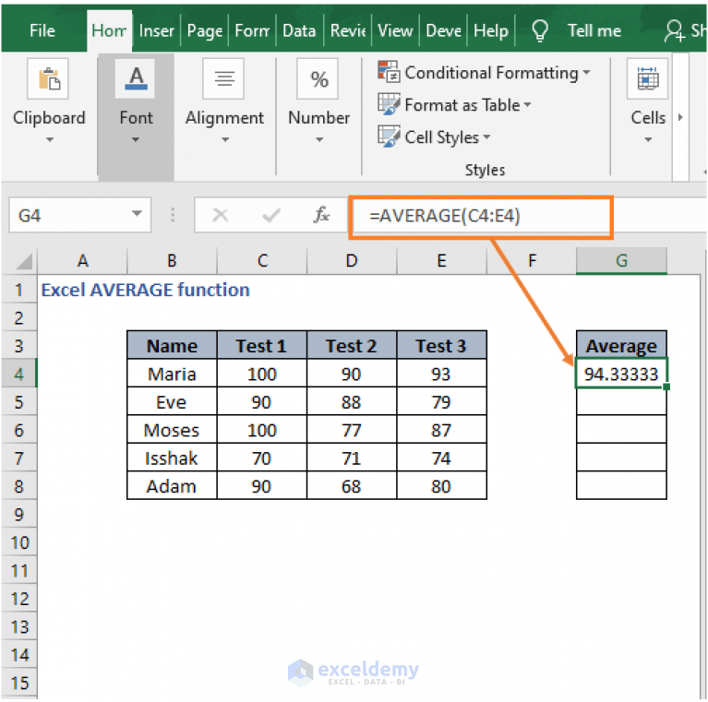Switch to the Data tab

pos(299,30)
